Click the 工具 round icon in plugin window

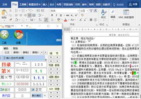pyautogui.click(x=4, y=34)
